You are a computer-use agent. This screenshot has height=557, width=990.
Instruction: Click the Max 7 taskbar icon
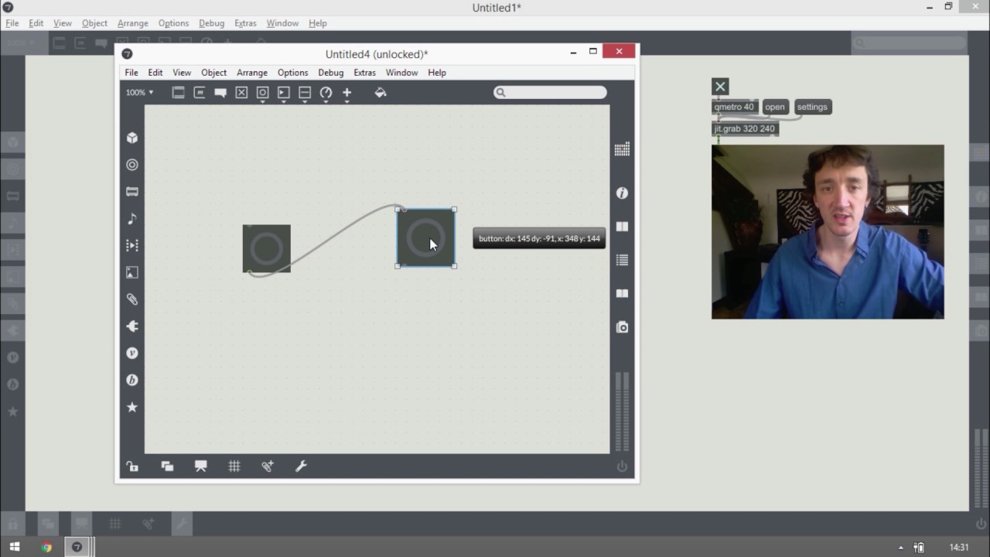pos(77,547)
